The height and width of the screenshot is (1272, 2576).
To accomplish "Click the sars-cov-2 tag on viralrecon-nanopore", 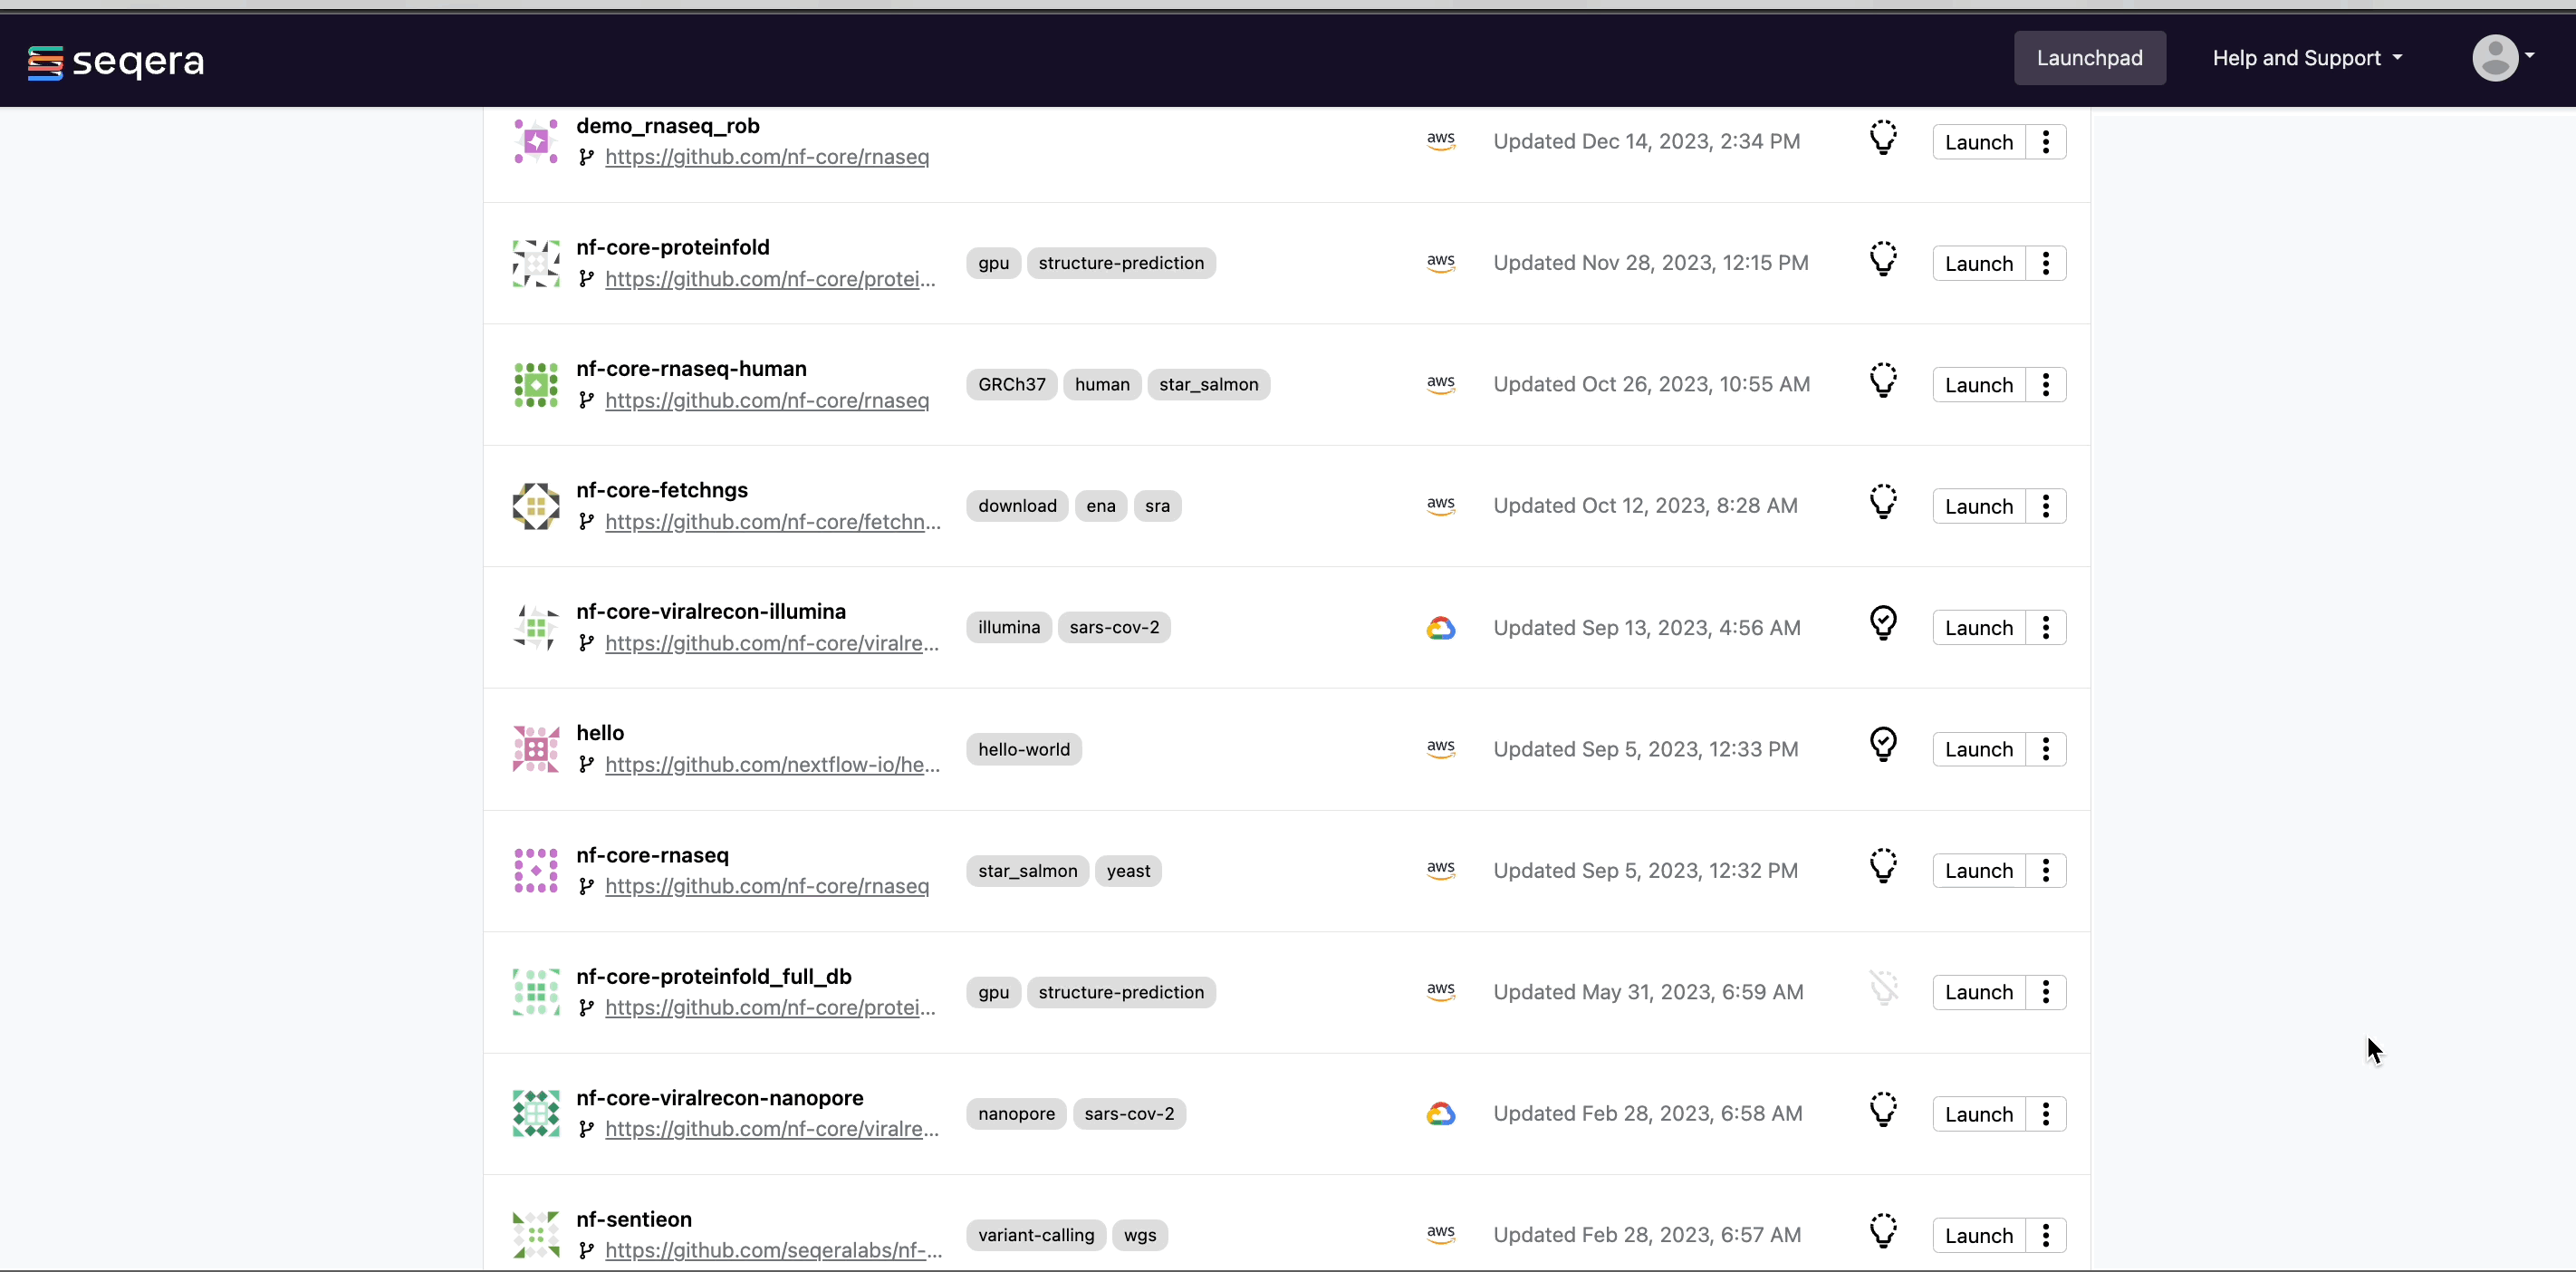I will (x=1128, y=1114).
